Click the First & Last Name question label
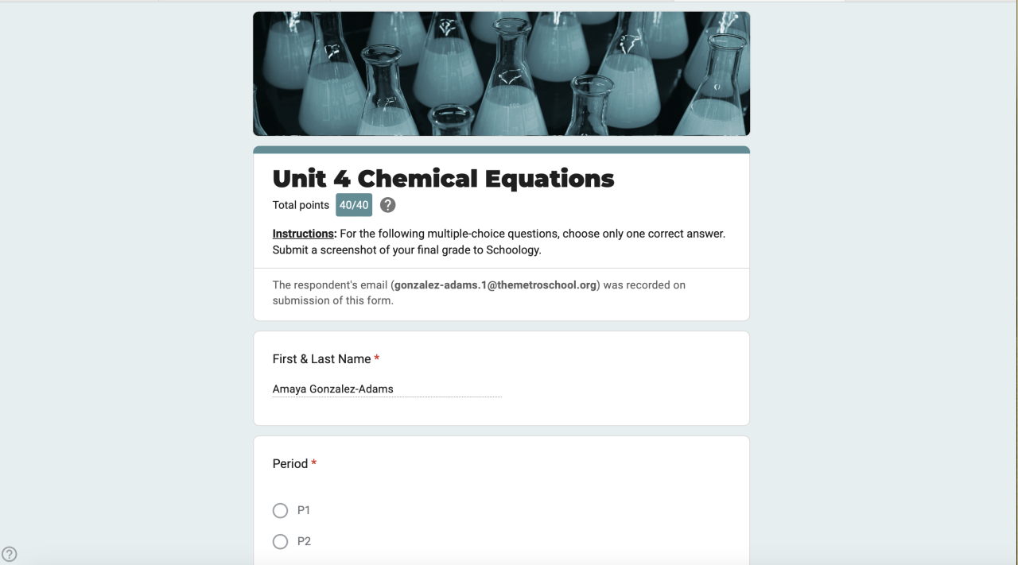Viewport: 1018px width, 565px height. [x=321, y=359]
